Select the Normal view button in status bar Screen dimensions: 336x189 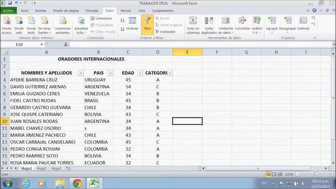coord(268,174)
